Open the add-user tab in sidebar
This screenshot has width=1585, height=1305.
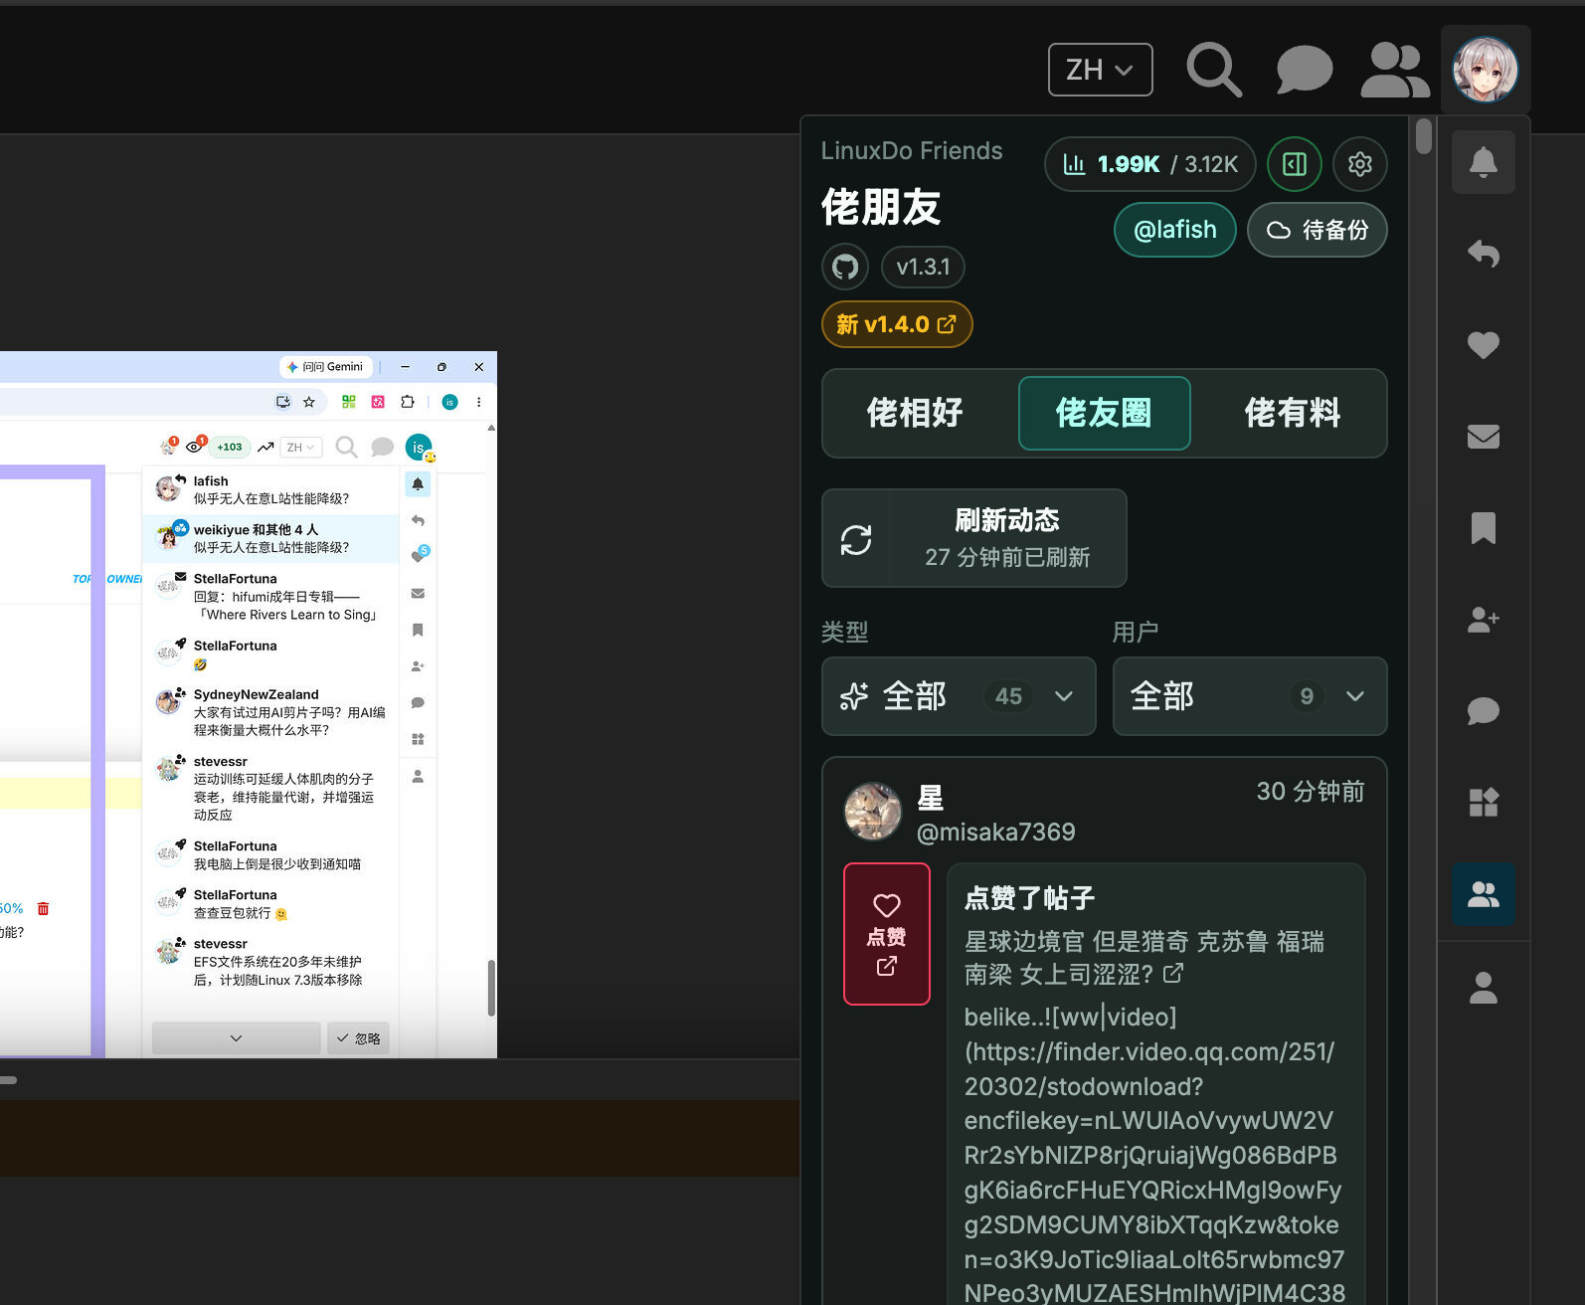click(x=1483, y=620)
